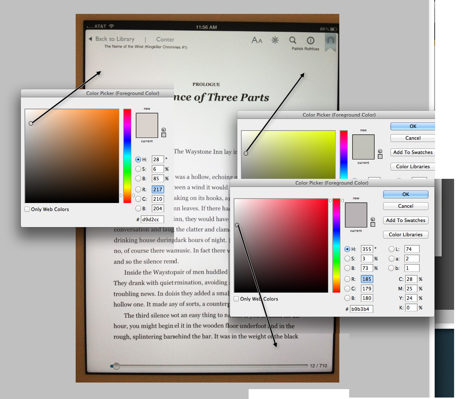Click web-safe cube icon in d9d2cc color picker
Image resolution: width=472 pixels, height=399 pixels.
tap(164, 129)
